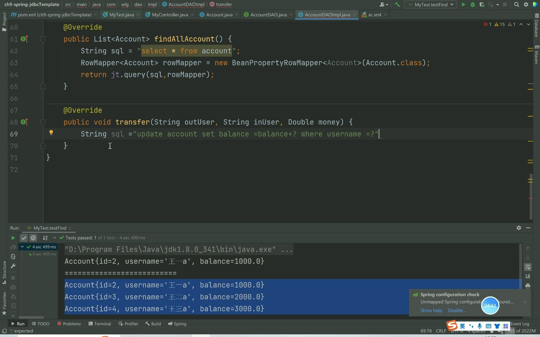540x337 pixels.
Task: Toggle Show Passed tests checkmark button
Action: [24, 238]
